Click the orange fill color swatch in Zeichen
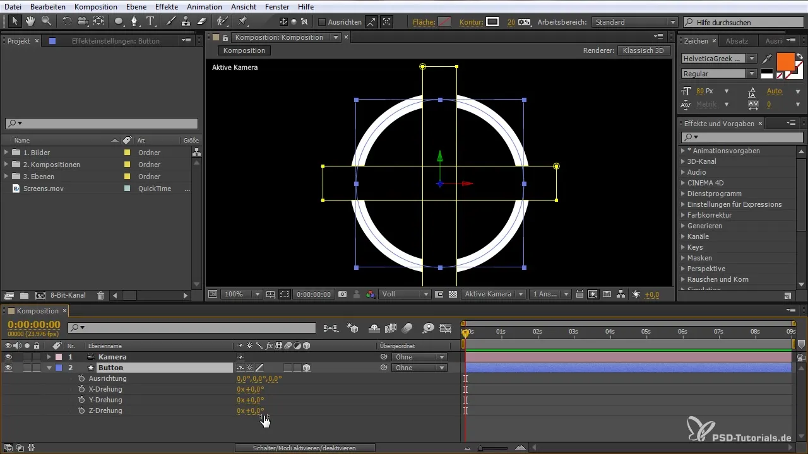808x454 pixels. 785,62
